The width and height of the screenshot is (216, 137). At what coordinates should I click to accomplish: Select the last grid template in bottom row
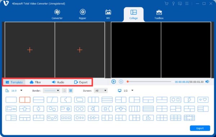click(x=189, y=118)
